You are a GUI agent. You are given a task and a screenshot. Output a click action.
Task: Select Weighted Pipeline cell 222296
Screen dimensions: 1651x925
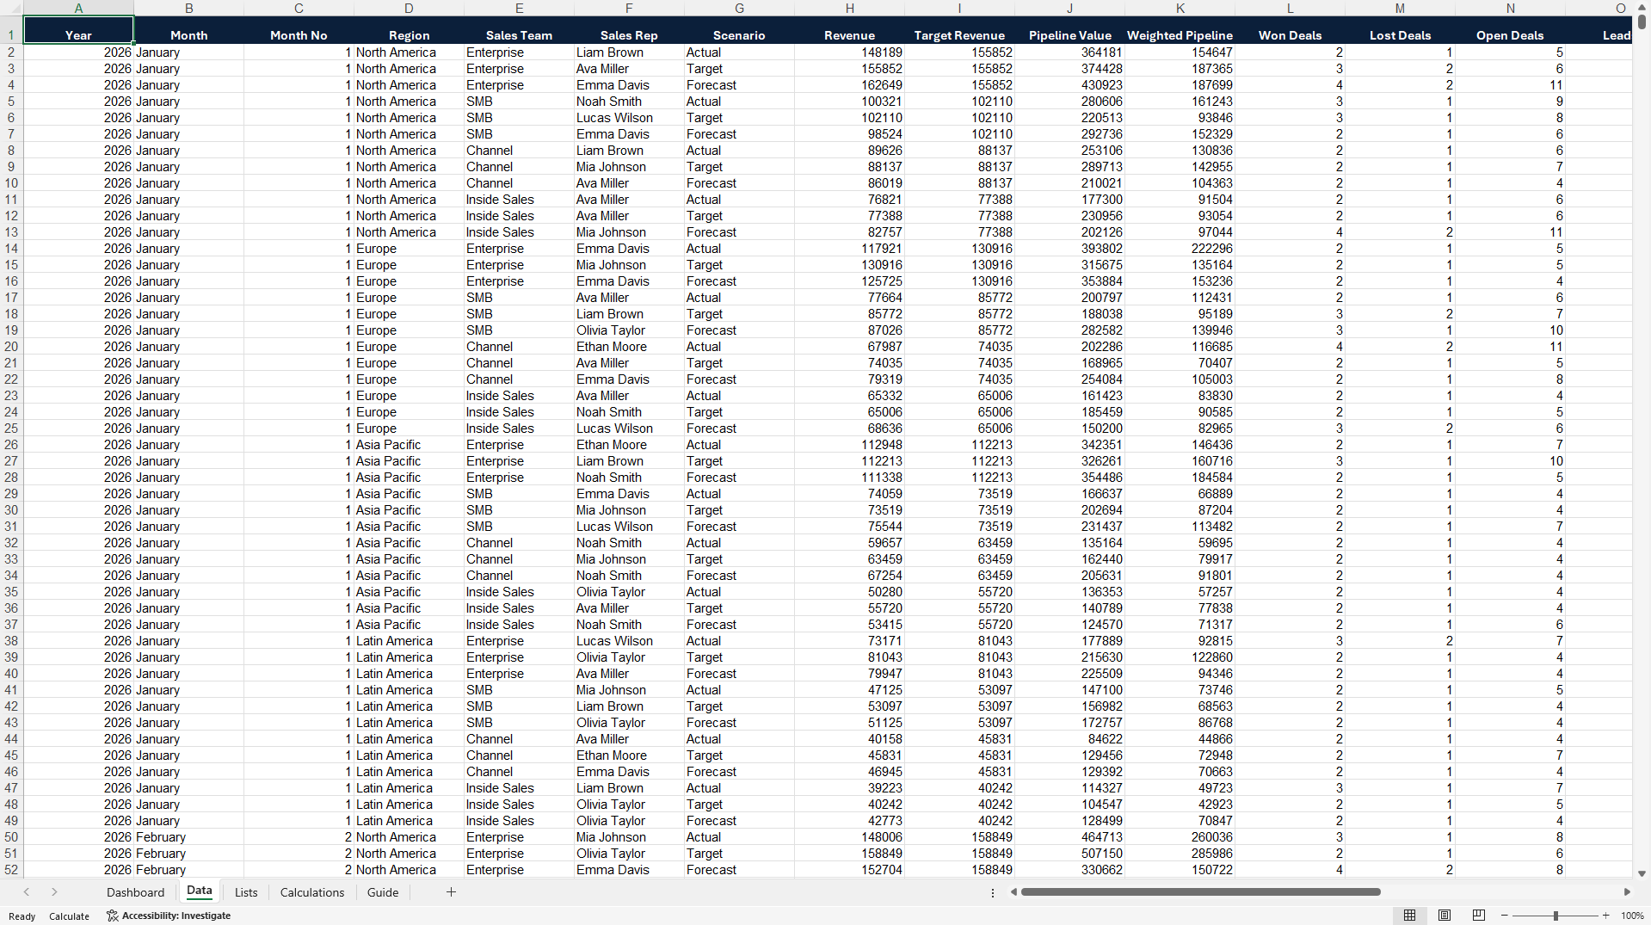tap(1180, 249)
